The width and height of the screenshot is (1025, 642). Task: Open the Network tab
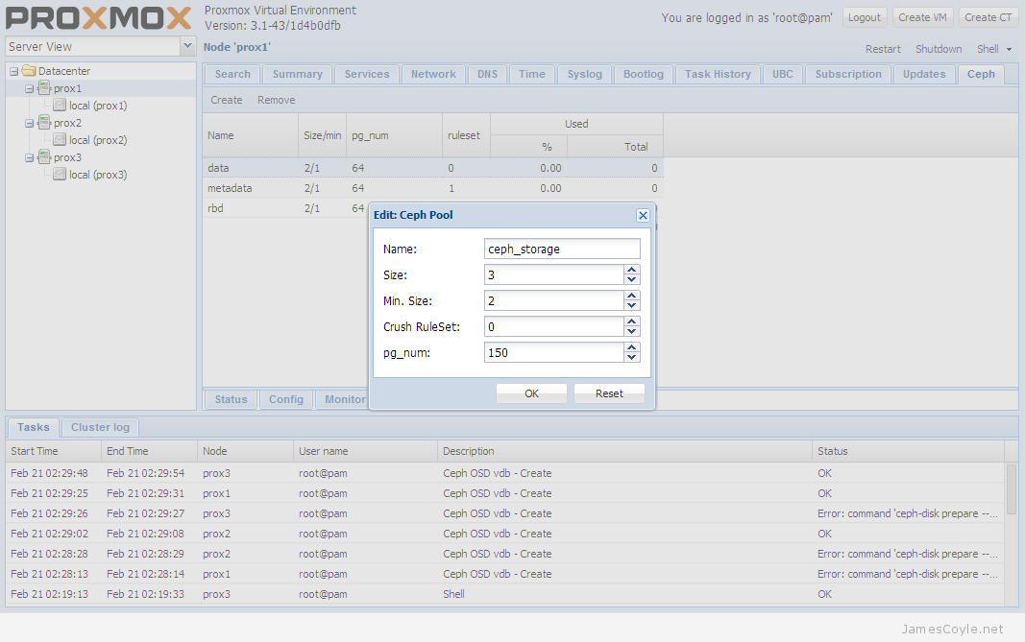click(x=433, y=75)
